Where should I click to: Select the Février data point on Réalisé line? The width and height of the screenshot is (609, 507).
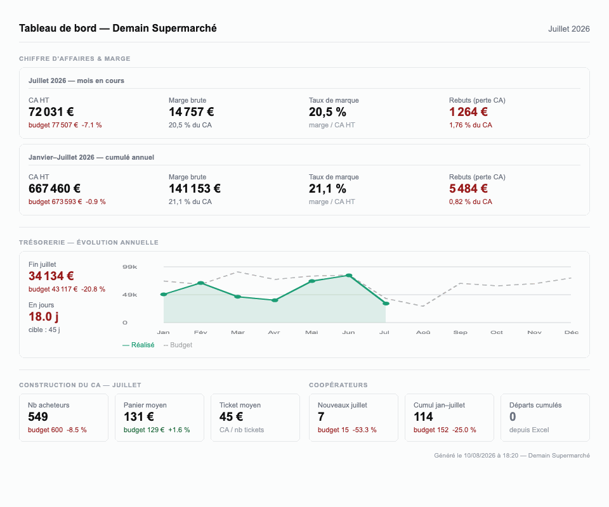click(x=201, y=283)
